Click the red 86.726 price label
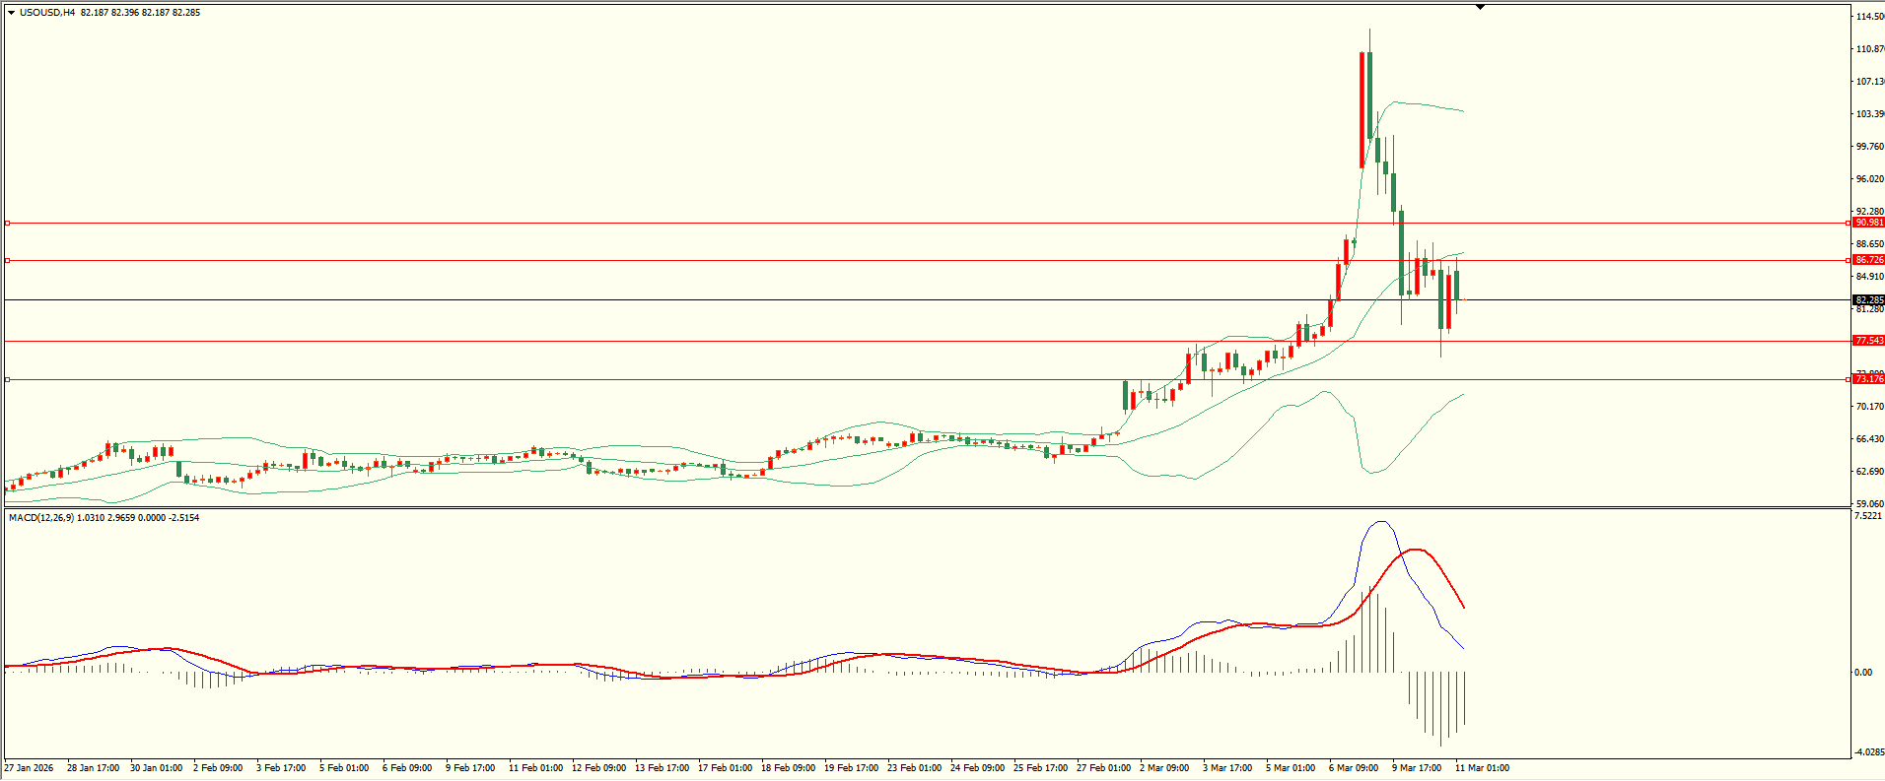This screenshot has width=1885, height=781. click(x=1868, y=260)
